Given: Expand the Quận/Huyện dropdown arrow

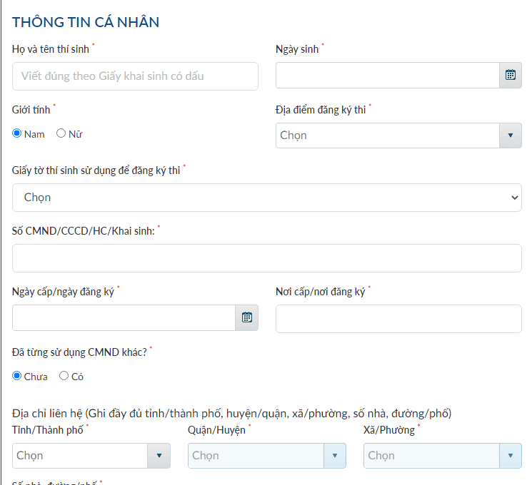Looking at the screenshot, I should coord(334,456).
